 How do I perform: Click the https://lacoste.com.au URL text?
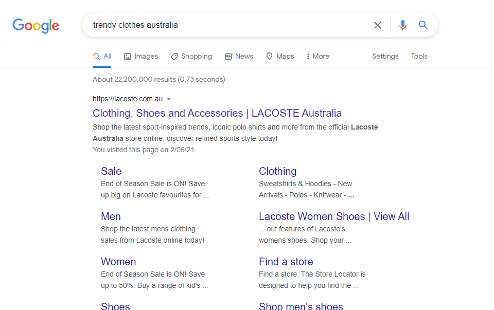tap(128, 99)
